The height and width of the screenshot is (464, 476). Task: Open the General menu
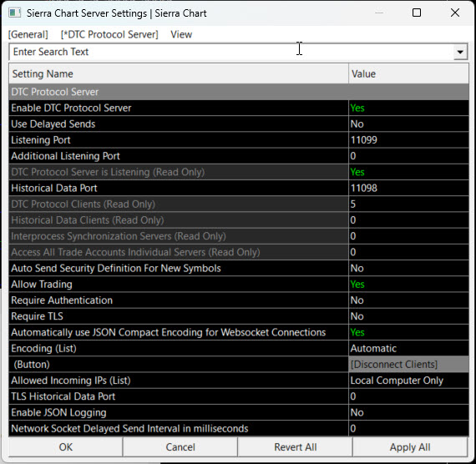(x=28, y=34)
